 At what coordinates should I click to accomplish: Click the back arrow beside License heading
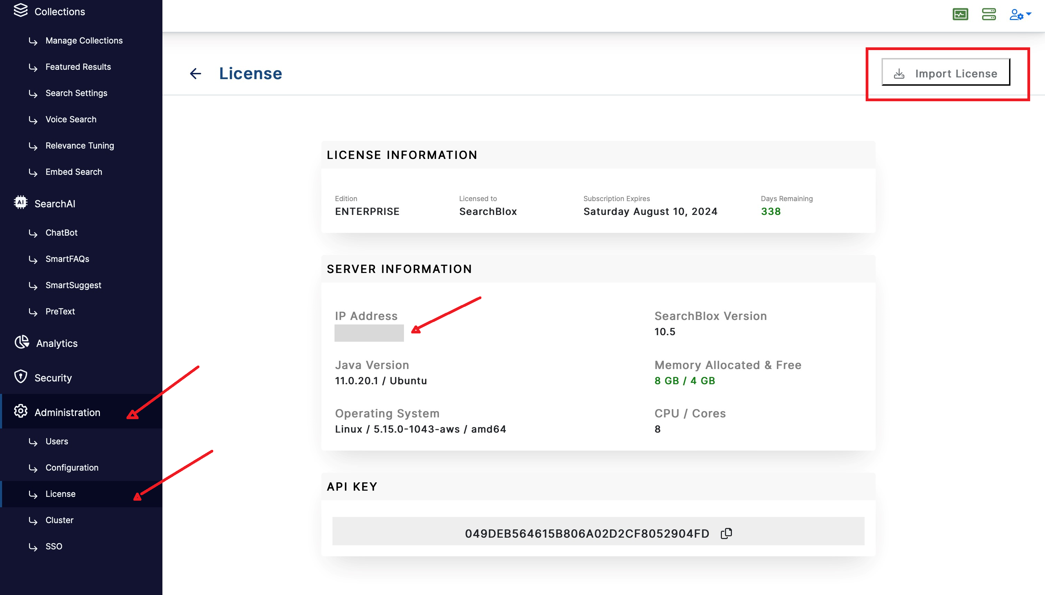(195, 74)
